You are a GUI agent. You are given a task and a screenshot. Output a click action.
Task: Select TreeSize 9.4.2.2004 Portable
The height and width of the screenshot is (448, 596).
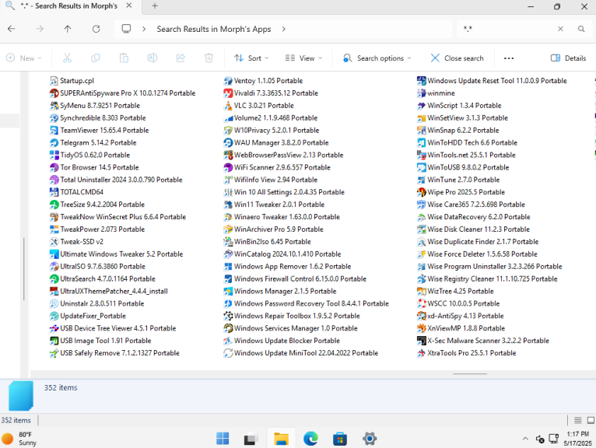click(97, 205)
